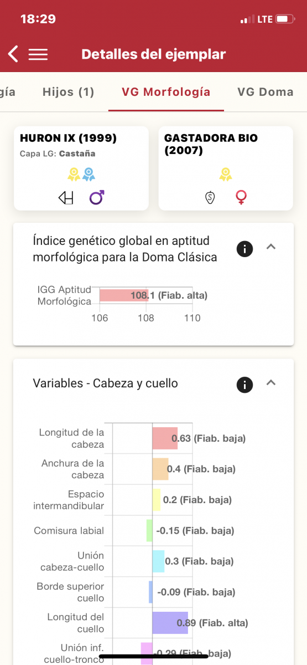This screenshot has height=665, width=307.
Task: Open the GASTADORA BIO (2007) dam card
Action: coord(226,168)
